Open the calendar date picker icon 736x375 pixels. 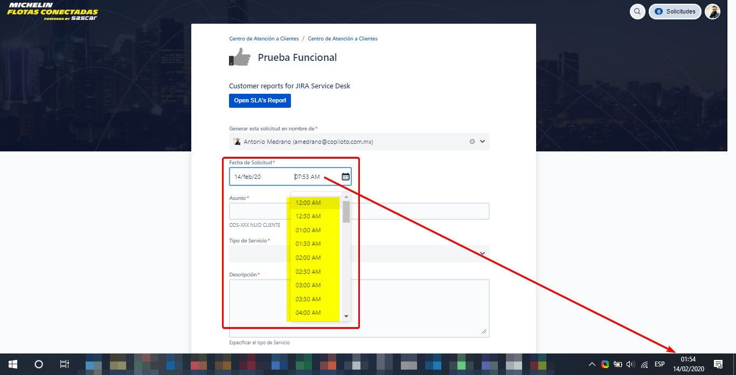tap(345, 177)
